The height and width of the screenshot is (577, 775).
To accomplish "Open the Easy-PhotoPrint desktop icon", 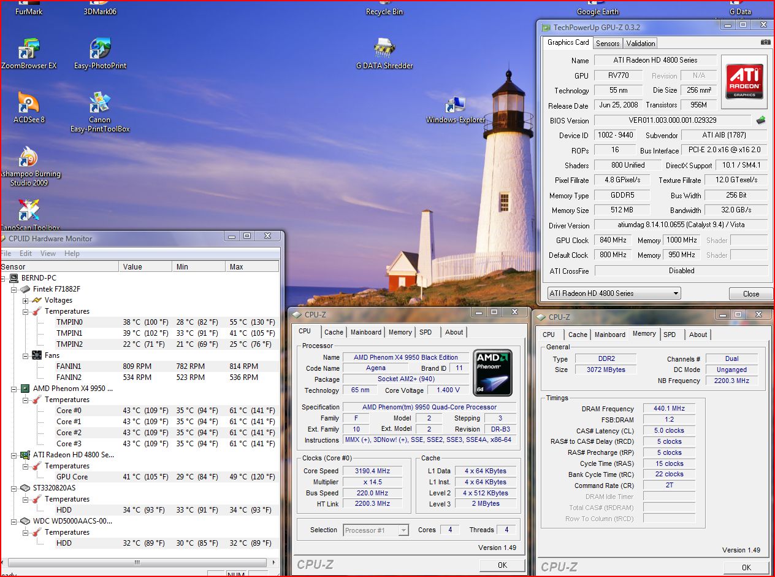I will coord(100,49).
